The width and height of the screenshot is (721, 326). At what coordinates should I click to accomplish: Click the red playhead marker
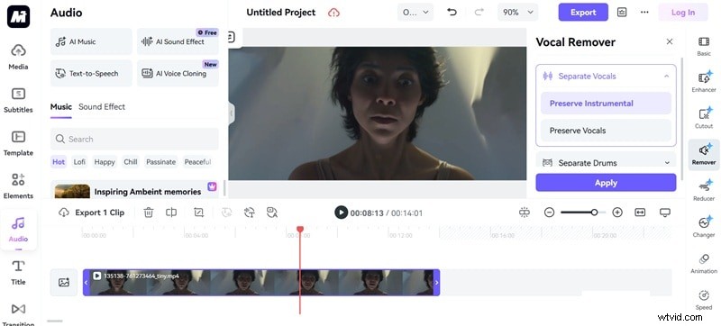coord(300,229)
